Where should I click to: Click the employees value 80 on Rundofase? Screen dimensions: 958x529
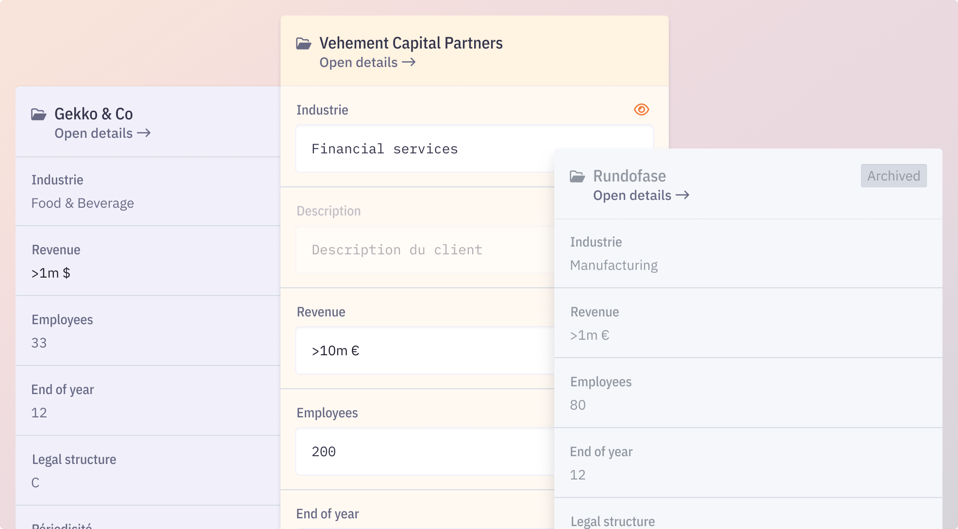click(578, 405)
